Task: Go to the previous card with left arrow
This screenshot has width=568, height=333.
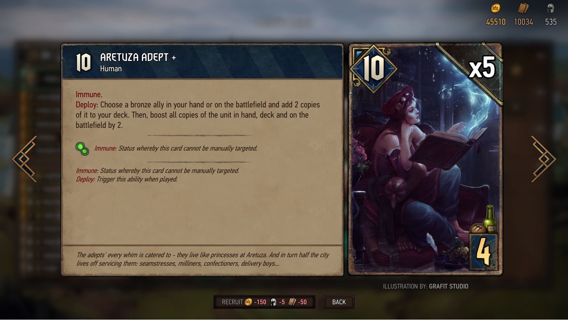Action: [25, 159]
